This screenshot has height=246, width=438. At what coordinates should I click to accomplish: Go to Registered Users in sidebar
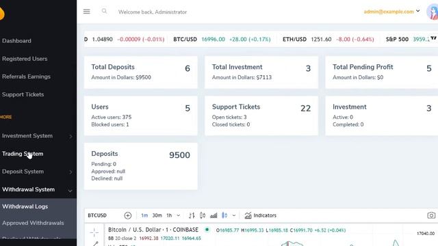[25, 59]
